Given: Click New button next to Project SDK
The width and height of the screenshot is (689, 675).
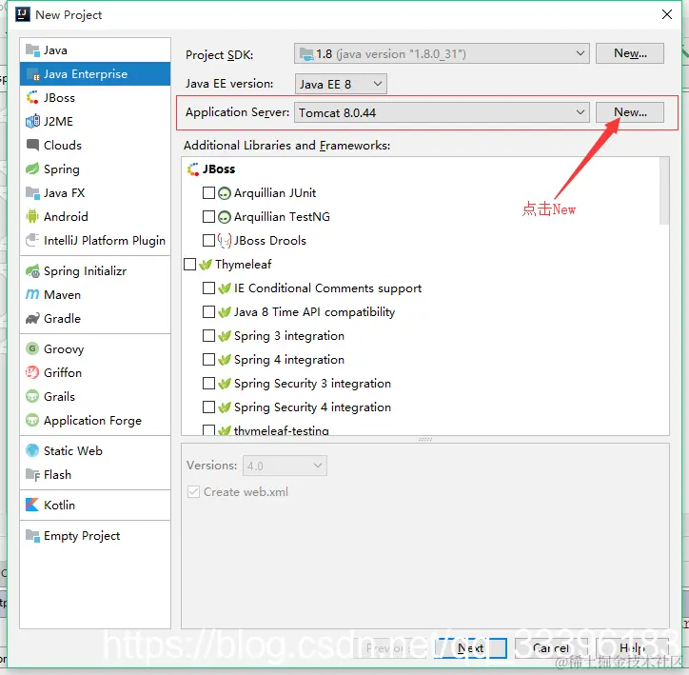Looking at the screenshot, I should coord(630,53).
